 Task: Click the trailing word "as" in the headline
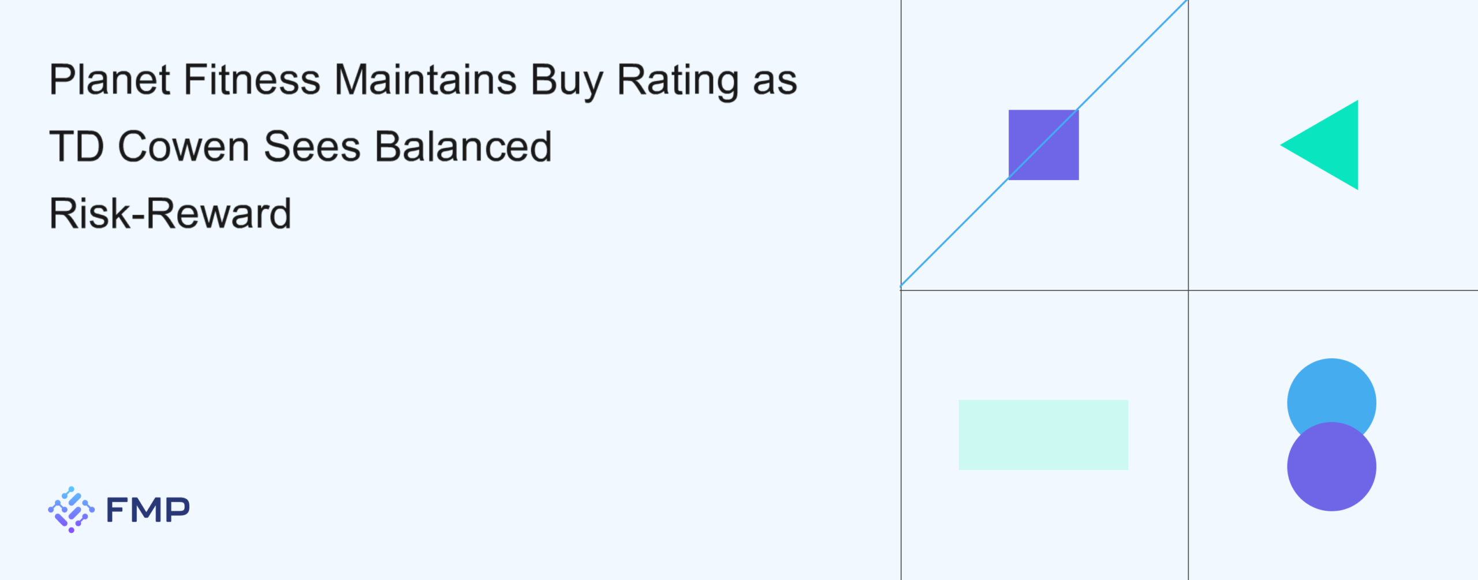click(775, 81)
